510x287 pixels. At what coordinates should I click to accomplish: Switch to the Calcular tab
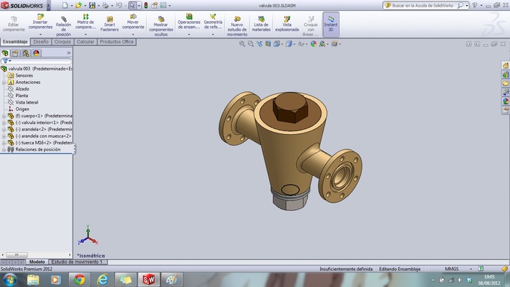pyautogui.click(x=85, y=41)
